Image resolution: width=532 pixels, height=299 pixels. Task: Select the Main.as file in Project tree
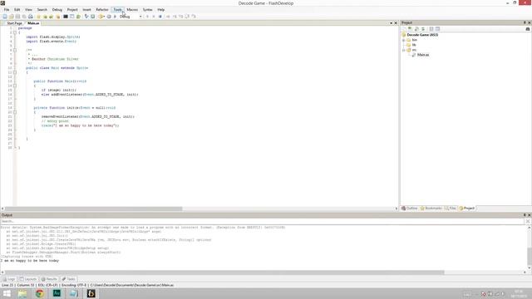tap(423, 55)
